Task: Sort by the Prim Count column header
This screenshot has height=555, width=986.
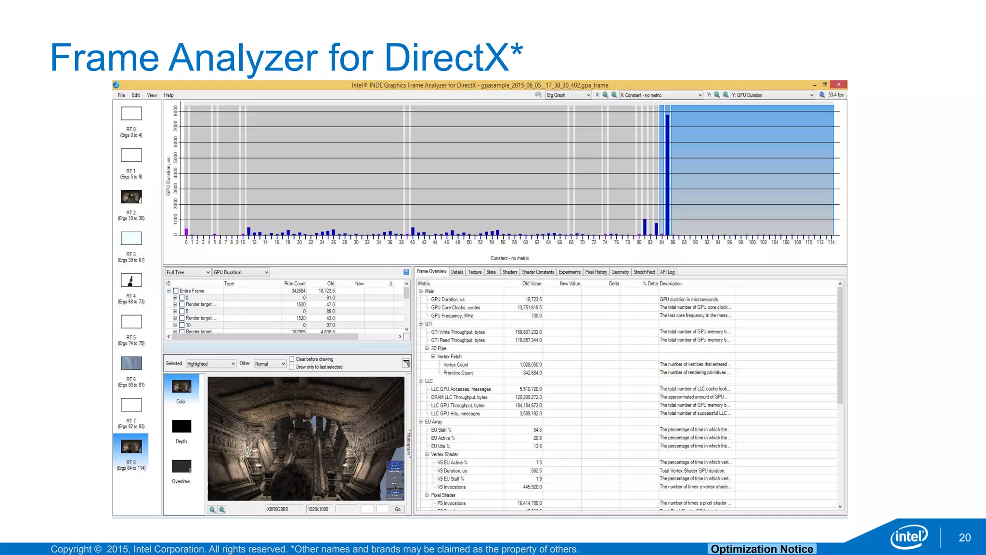Action: tap(295, 284)
